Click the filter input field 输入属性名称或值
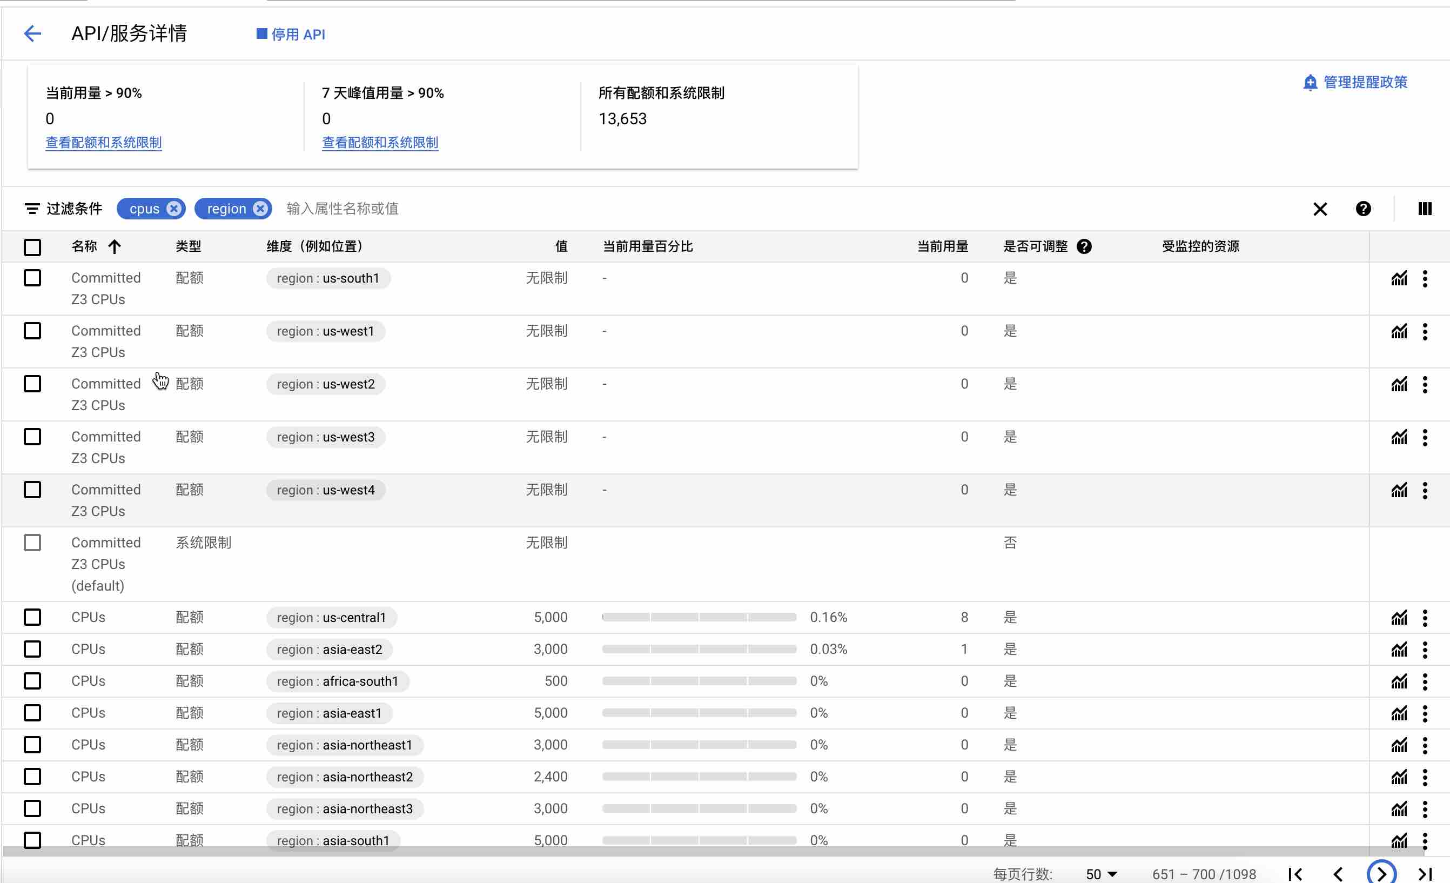The height and width of the screenshot is (883, 1450). coord(343,209)
